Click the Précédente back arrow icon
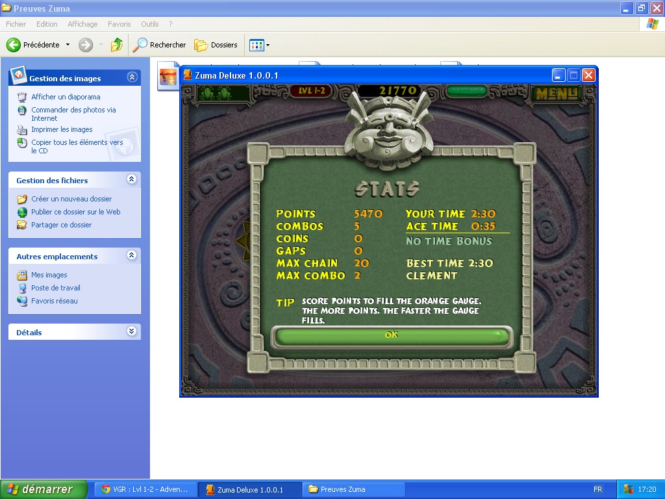Viewport: 665px width, 499px height. click(x=14, y=45)
